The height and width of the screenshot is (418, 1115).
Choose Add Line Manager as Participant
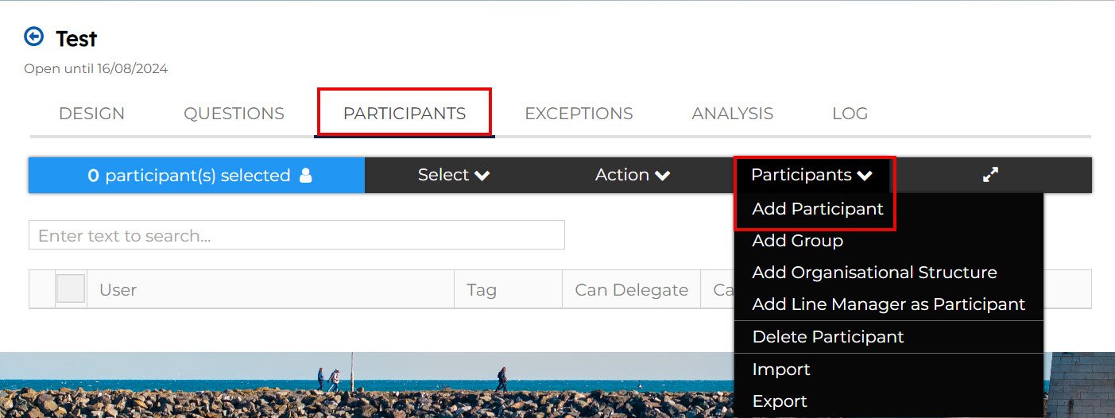pos(889,304)
